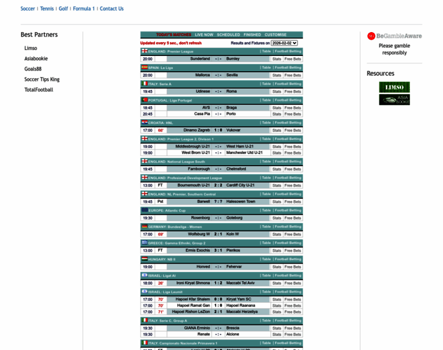The height and width of the screenshot is (350, 443).
Task: Click the Germany flag beside Bundesliga - Women
Action: point(145,226)
